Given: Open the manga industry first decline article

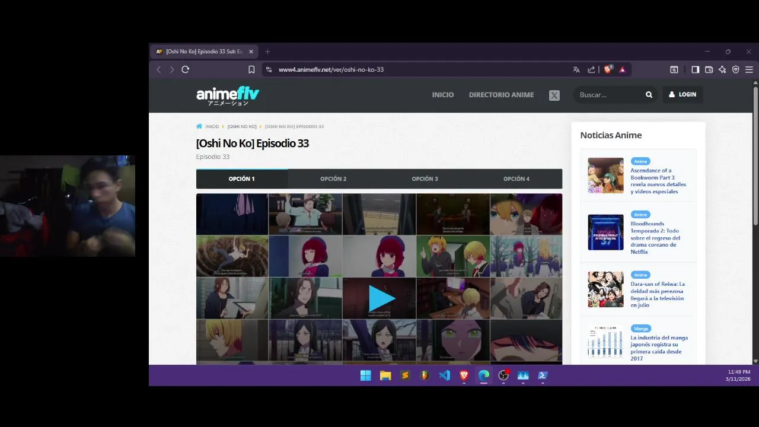Looking at the screenshot, I should 659,348.
